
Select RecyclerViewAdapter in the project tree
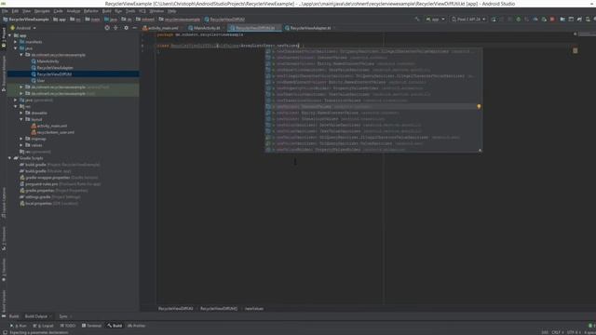coord(55,68)
